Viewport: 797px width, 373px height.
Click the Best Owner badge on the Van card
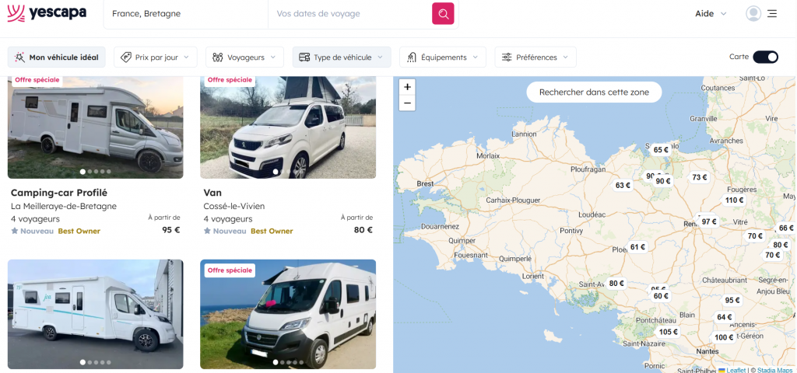coord(272,231)
